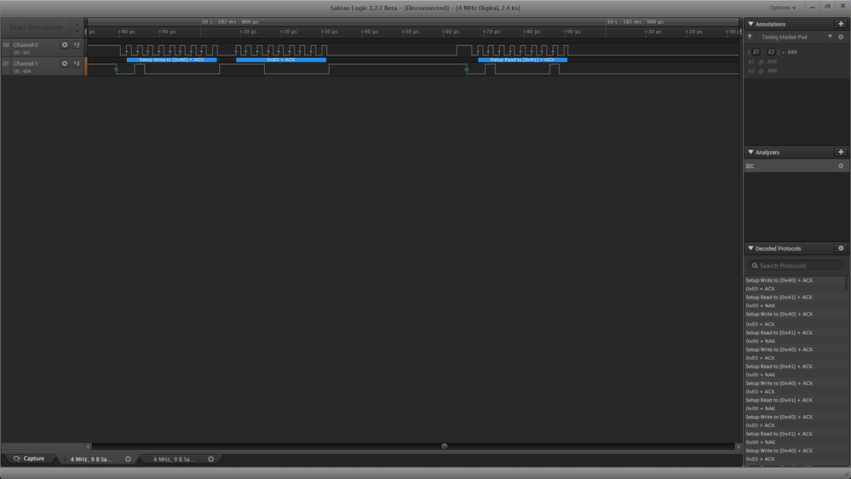Open Decoded Protocols settings gear
This screenshot has height=479, width=851.
(x=841, y=248)
